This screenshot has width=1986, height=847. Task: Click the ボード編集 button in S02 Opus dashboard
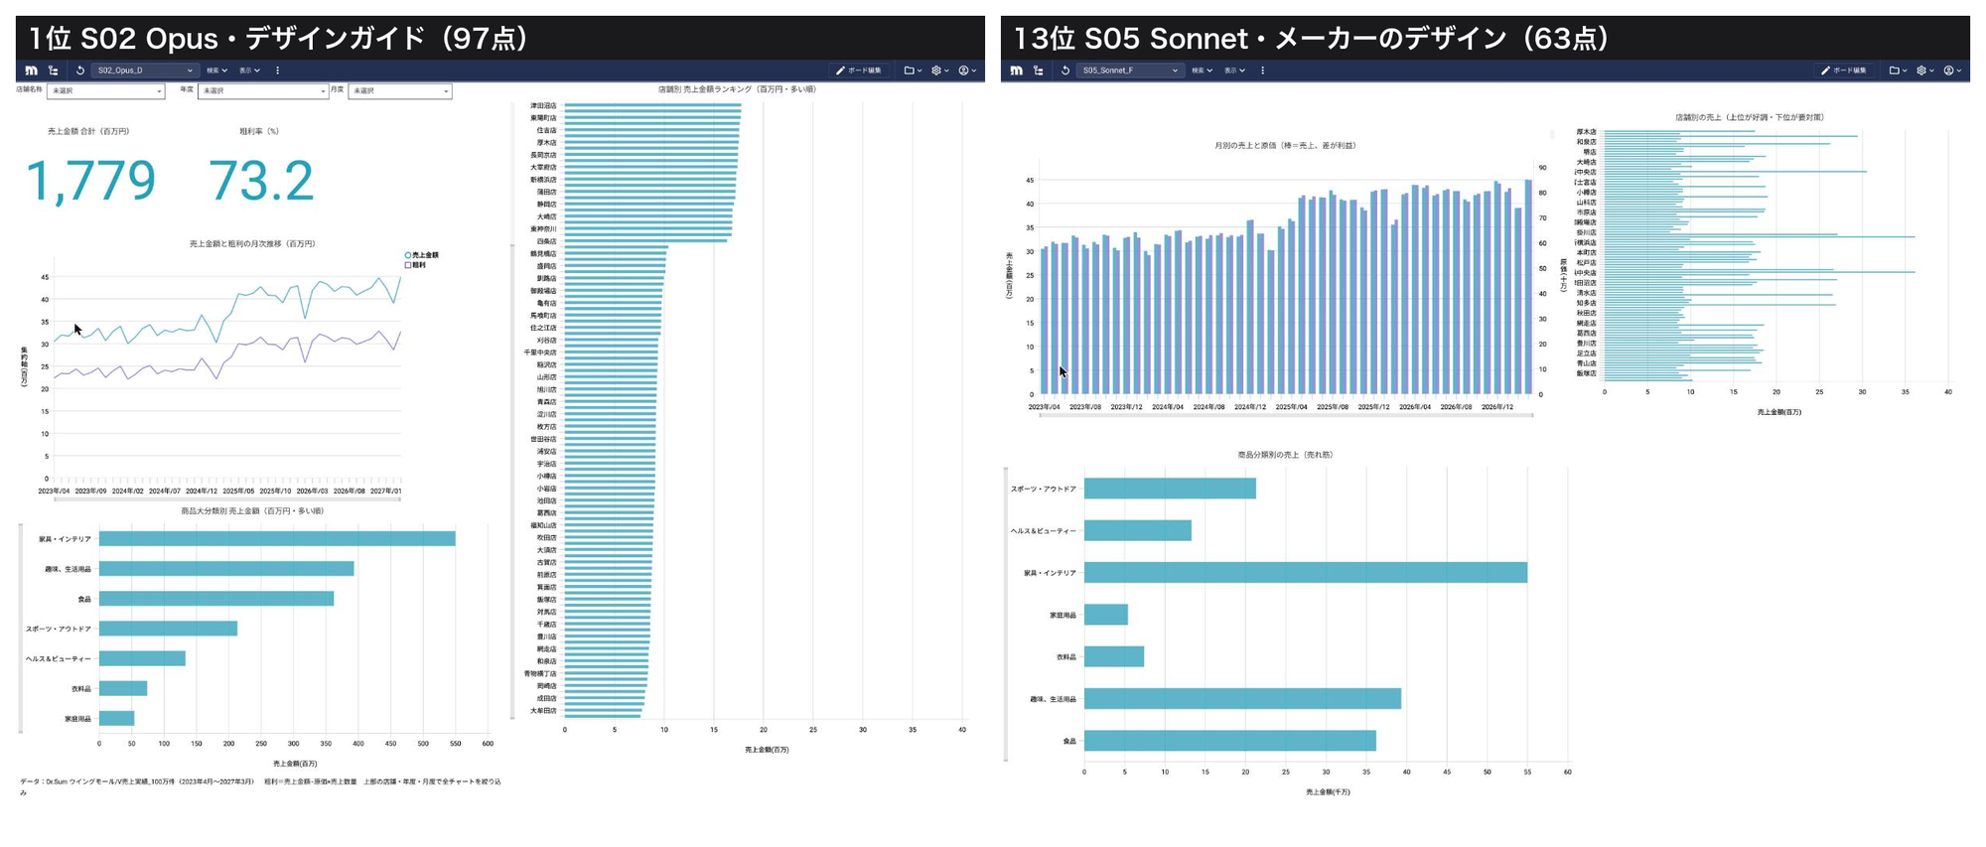(859, 71)
